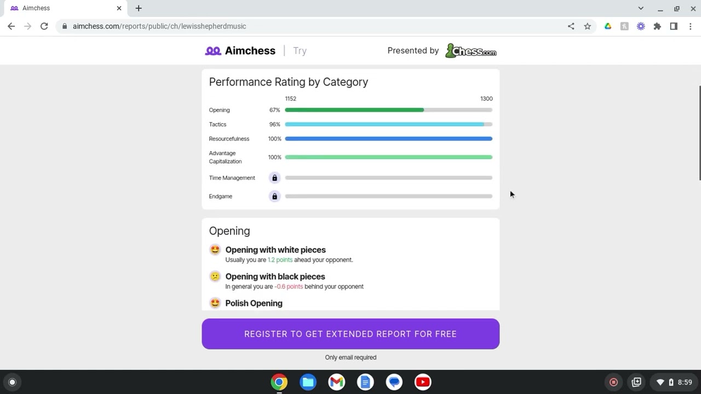Click the screen recording stop indicator
This screenshot has width=701, height=394.
point(613,382)
